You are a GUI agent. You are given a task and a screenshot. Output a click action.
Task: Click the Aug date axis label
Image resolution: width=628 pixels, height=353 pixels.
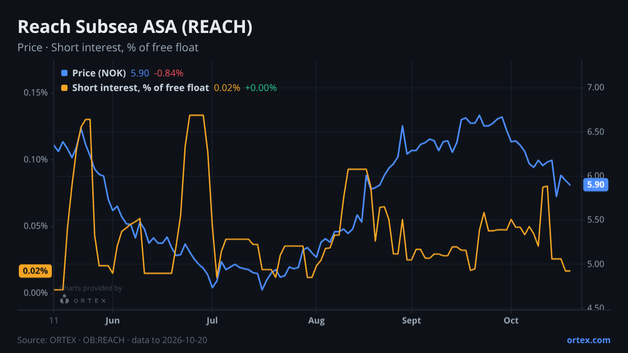point(316,321)
